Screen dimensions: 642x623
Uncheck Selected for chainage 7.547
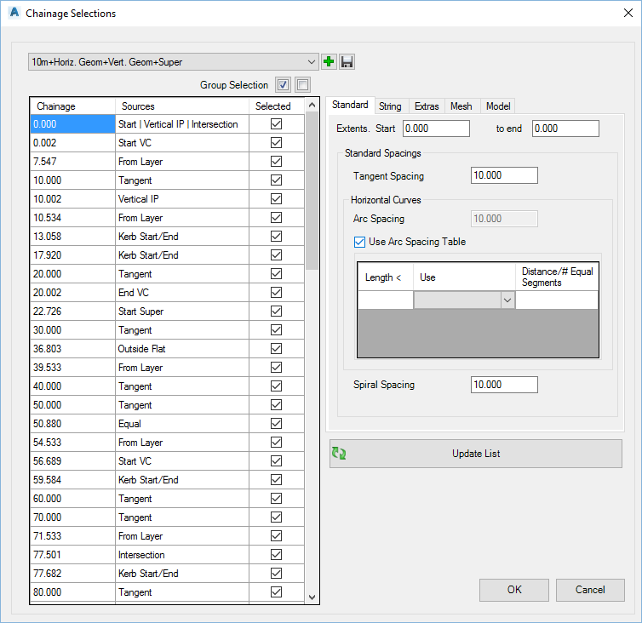coord(277,161)
